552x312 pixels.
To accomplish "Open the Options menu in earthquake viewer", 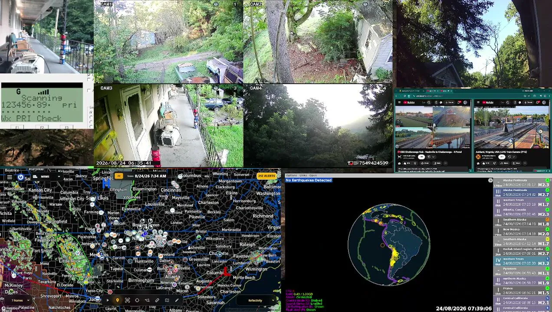I will click(x=291, y=175).
